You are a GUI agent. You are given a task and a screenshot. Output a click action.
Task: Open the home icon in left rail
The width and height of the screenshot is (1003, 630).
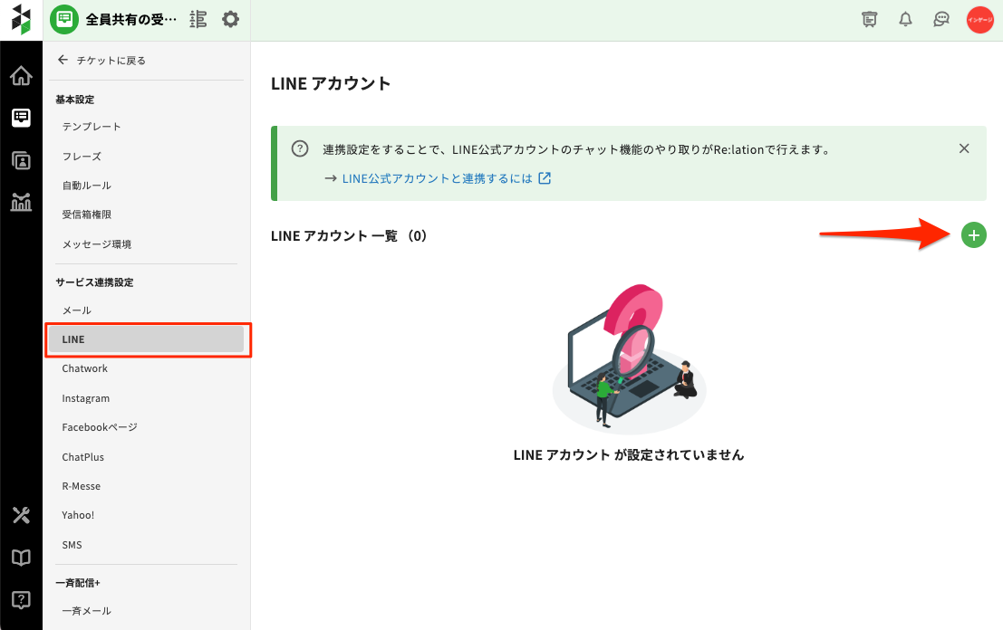21,76
